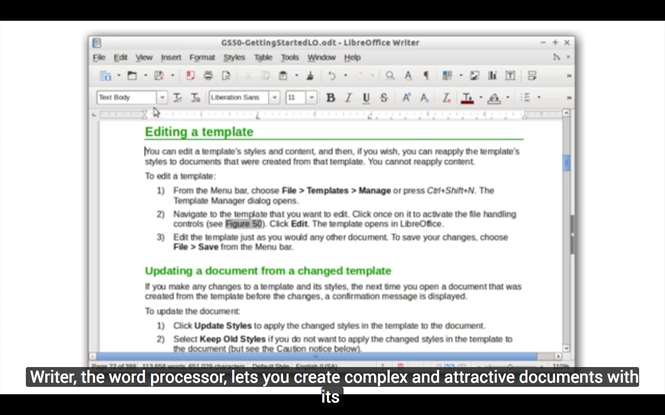
Task: Open Print Preview icon
Action: point(226,76)
